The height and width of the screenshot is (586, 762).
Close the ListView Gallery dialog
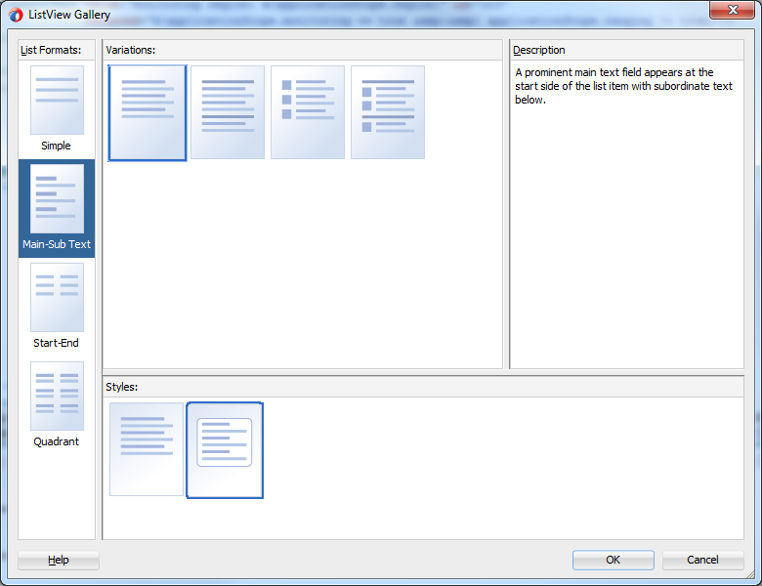pyautogui.click(x=733, y=10)
